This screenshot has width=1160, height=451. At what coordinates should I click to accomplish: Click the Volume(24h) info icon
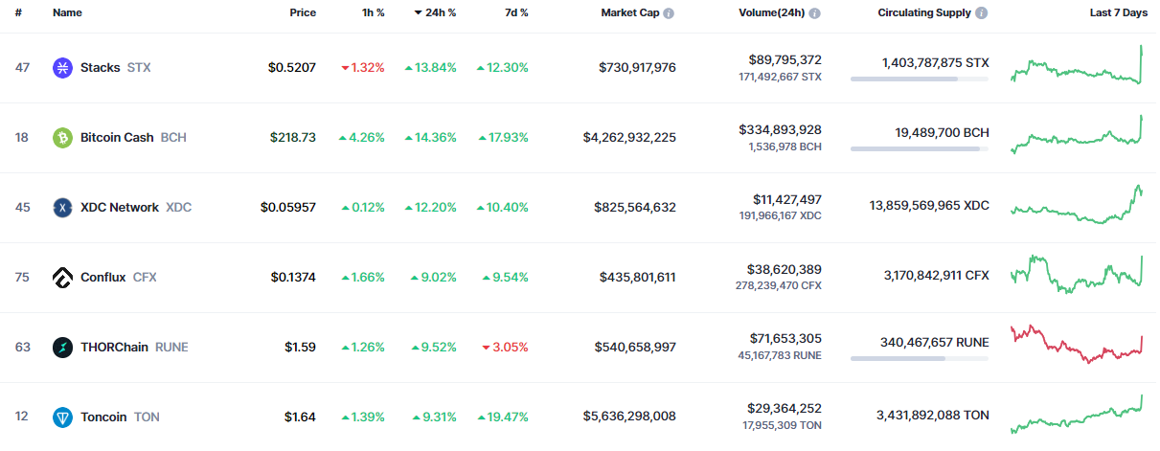tap(814, 13)
